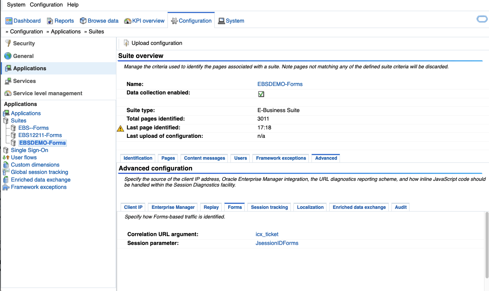
Task: Switch to the Identification tab
Action: tap(138, 158)
